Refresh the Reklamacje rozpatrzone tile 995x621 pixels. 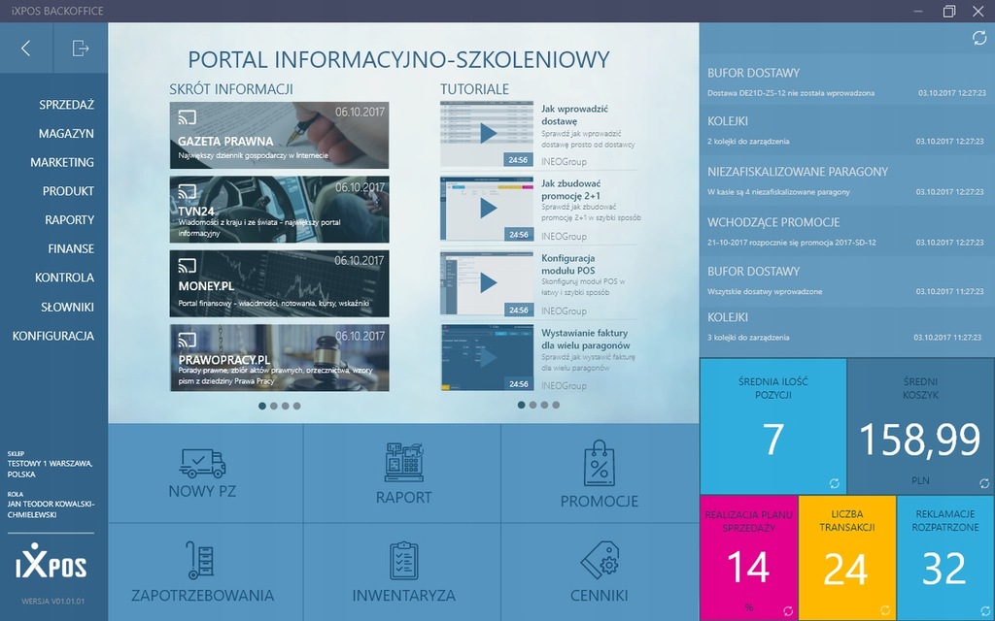[x=984, y=611]
